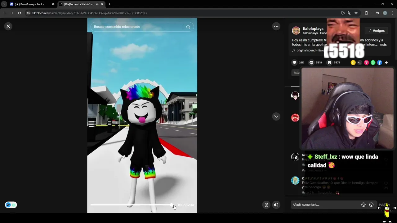Viewport: 397px width, 223px height.
Task: Toggle the clipboard icon beside the volume button
Action: coord(266,205)
